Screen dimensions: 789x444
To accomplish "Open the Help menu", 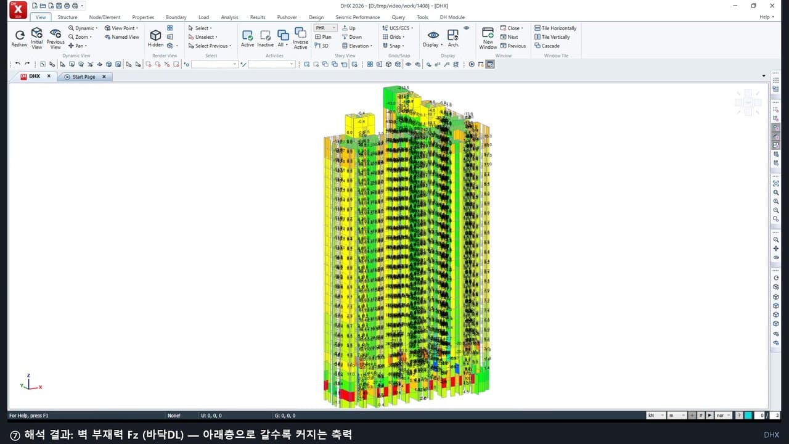I will tap(766, 17).
